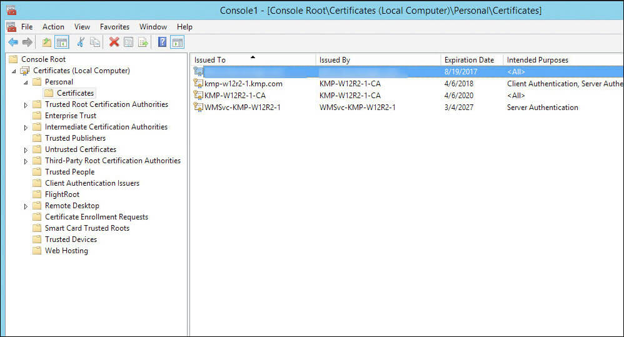Screen dimensions: 624x337
Task: Expand the Remote Desktop node
Action: click(x=26, y=206)
